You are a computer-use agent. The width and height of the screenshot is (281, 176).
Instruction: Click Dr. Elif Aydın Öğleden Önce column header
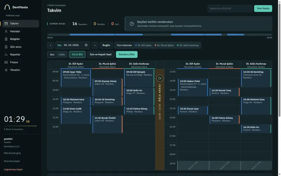[x=76, y=65]
